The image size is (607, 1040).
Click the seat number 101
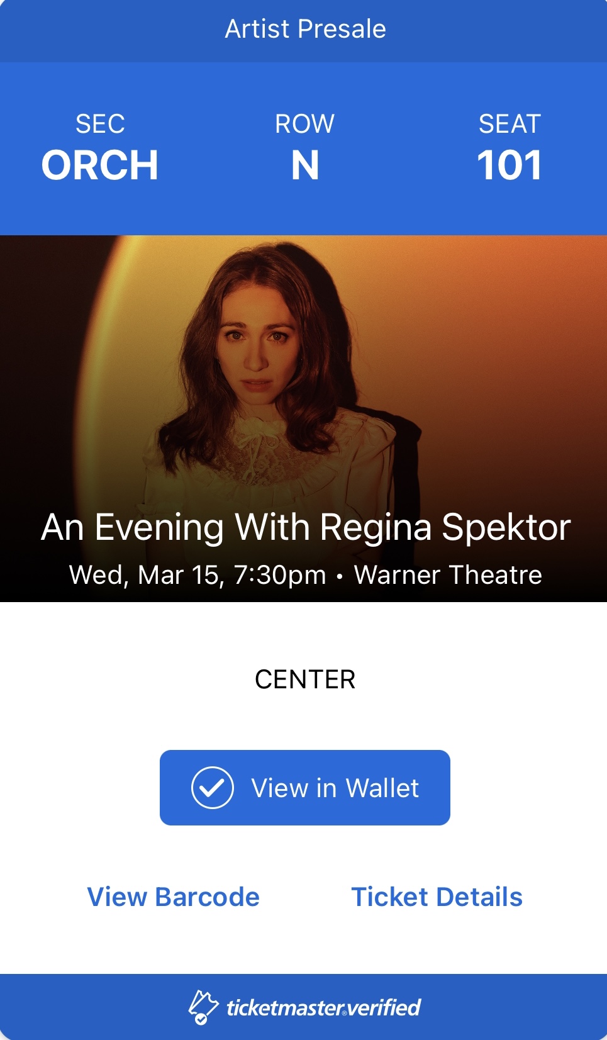click(x=510, y=165)
